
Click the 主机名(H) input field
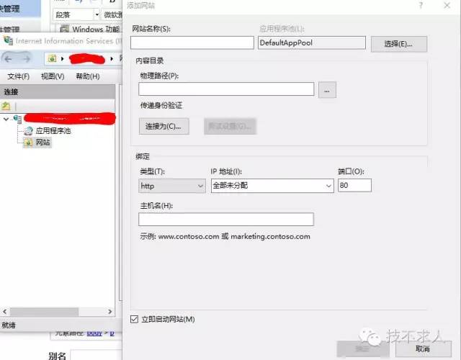[225, 219]
